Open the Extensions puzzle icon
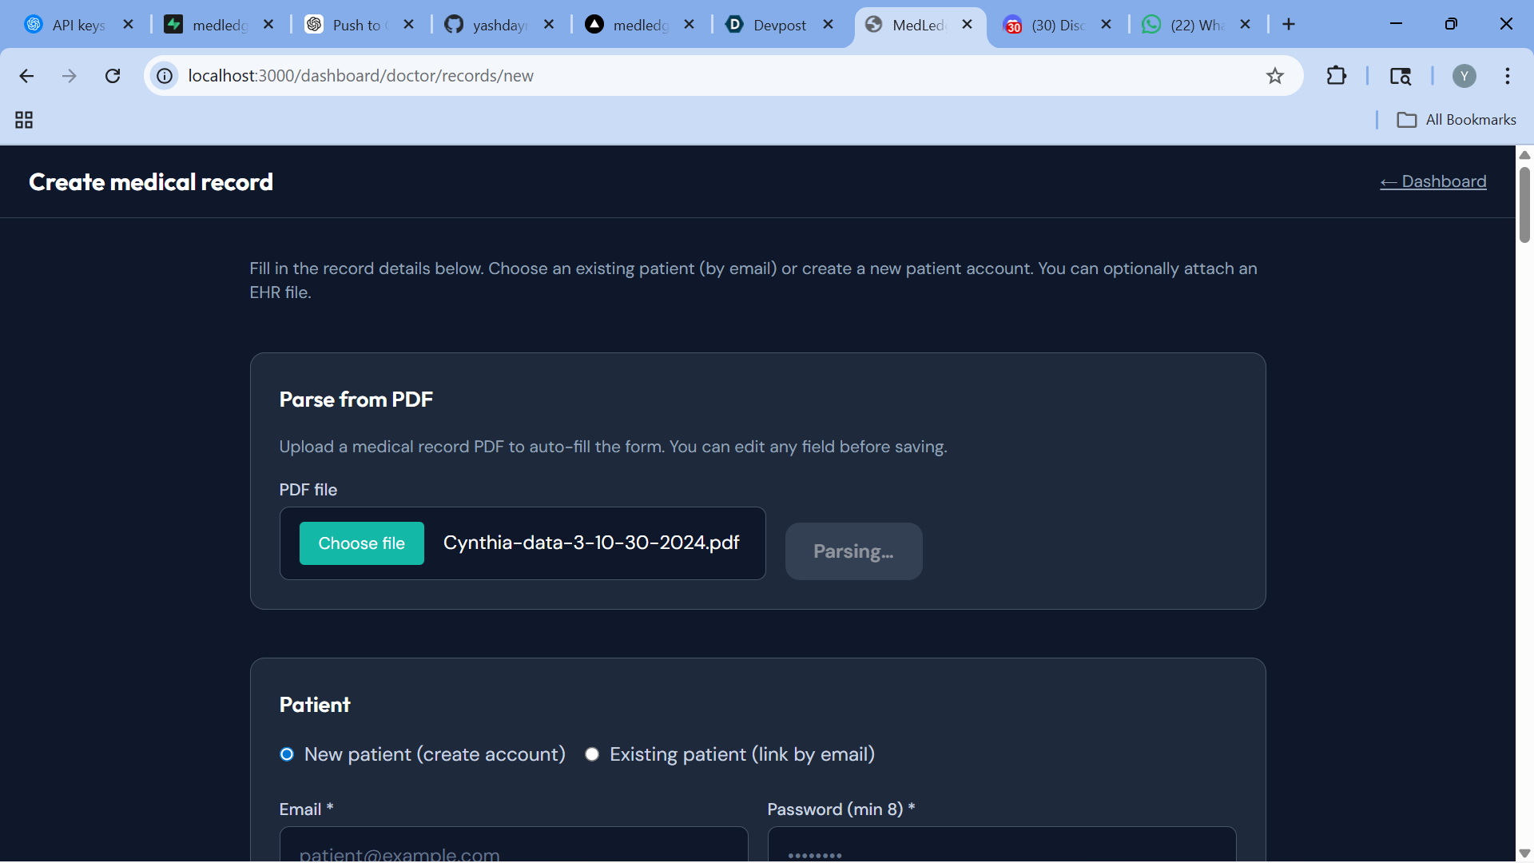The height and width of the screenshot is (863, 1534). [1336, 76]
